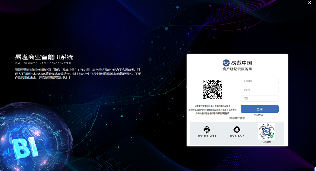The height and width of the screenshot is (171, 316).
Task: Open the 找回密码 password recovery link
Action: tap(258, 115)
